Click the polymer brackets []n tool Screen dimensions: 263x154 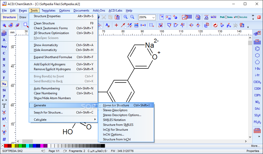[152, 25]
